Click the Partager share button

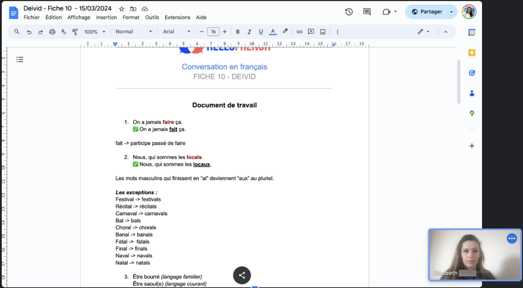tap(426, 12)
